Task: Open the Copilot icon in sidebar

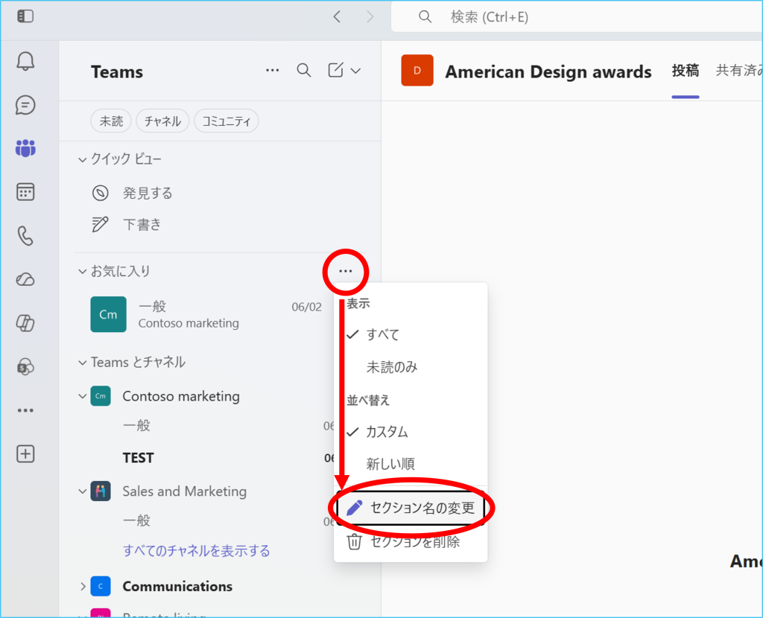Action: tap(25, 323)
